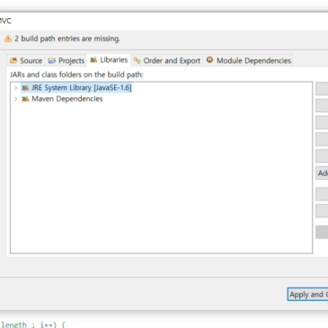Viewport: 328px width, 328px height.
Task: Click the Source tab's package folder icon
Action: point(13,60)
